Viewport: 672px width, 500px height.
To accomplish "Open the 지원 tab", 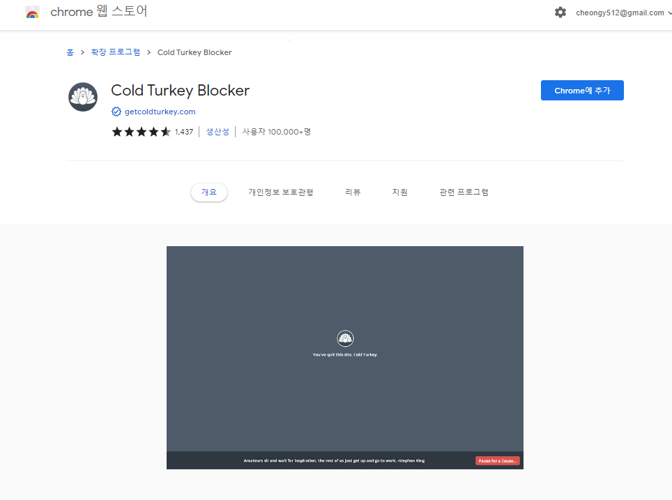I will tap(400, 192).
